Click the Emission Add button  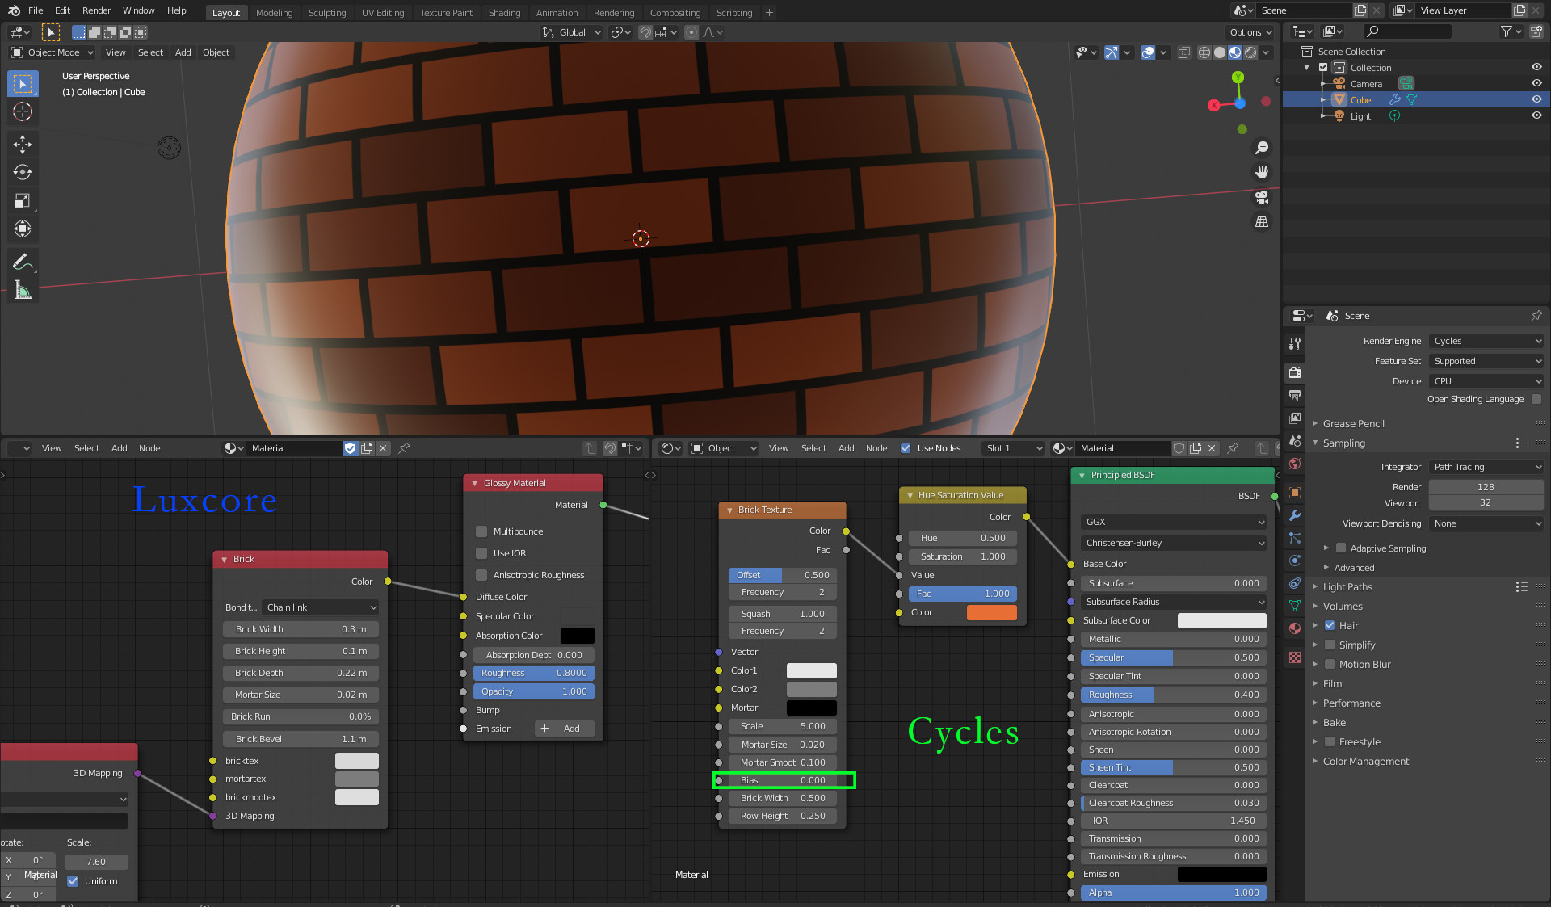point(564,729)
